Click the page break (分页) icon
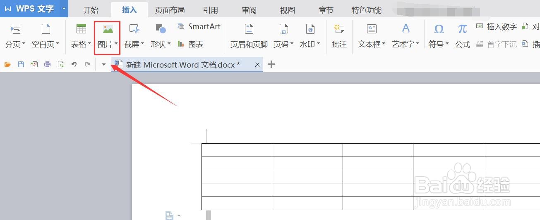The height and width of the screenshot is (220, 540). pos(16,29)
